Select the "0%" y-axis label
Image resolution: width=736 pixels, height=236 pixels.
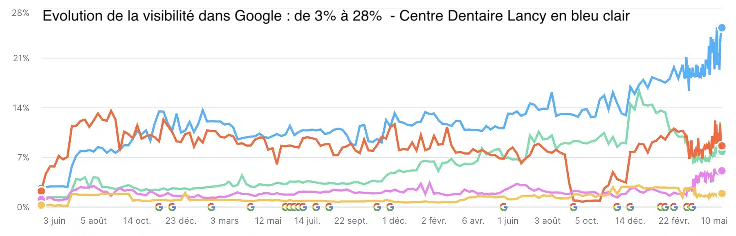(x=23, y=207)
